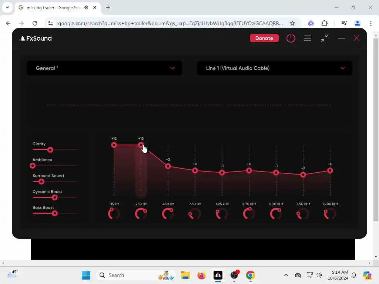Click the 115 Hz frequency knob
The image size is (379, 284).
pos(114,214)
